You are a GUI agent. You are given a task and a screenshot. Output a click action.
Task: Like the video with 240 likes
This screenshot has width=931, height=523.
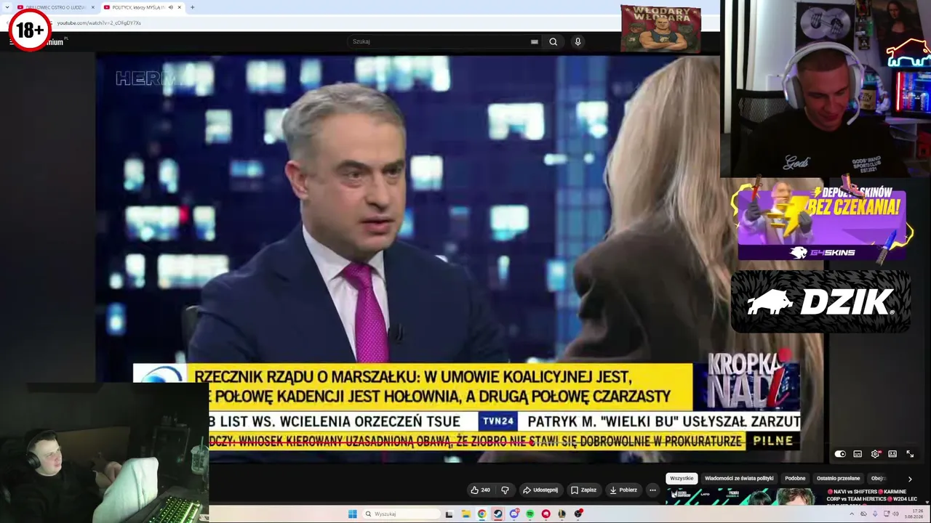(x=480, y=490)
